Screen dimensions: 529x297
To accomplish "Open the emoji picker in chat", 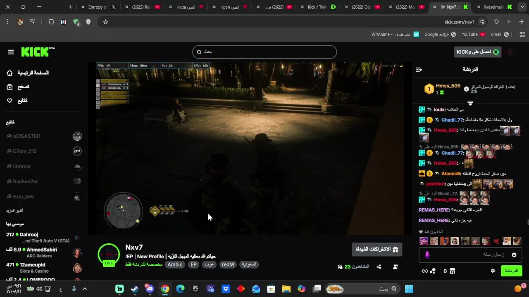I will [514, 255].
